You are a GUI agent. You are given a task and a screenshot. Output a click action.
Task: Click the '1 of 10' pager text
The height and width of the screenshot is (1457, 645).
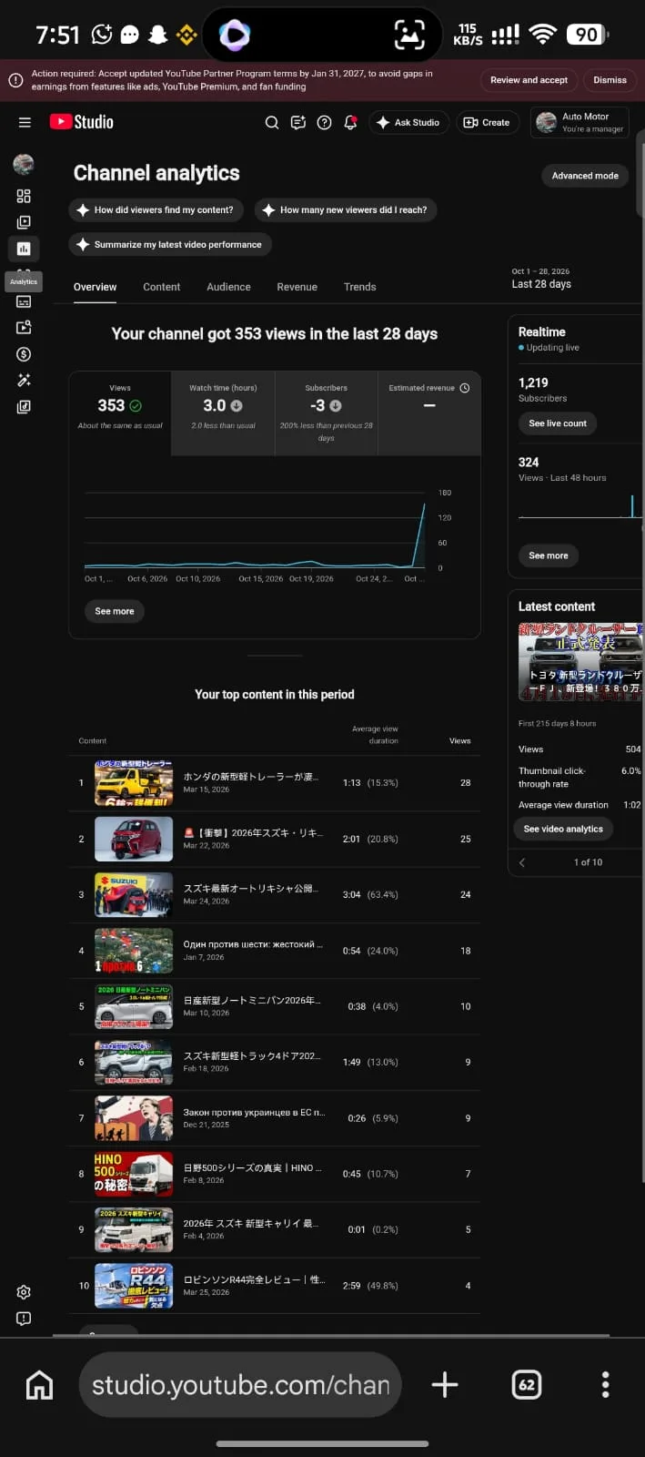(x=588, y=862)
